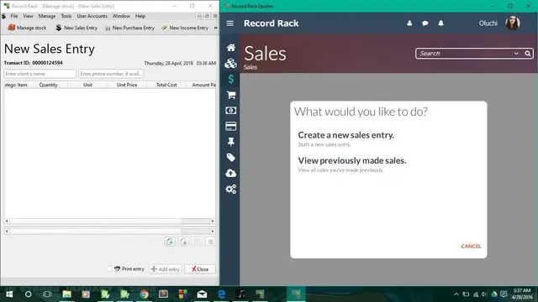Screen dimensions: 538x302
Task: Show hidden system tray icons
Action: tap(456, 294)
